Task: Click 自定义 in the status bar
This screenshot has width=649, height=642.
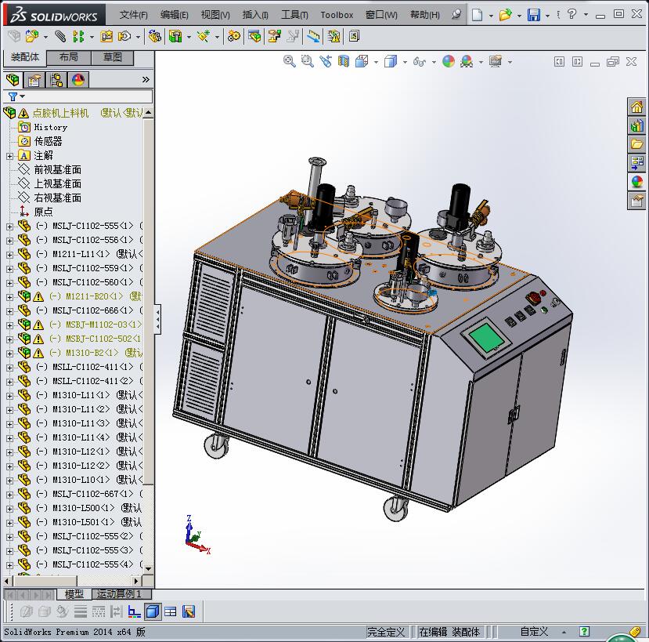Action: coord(534,632)
